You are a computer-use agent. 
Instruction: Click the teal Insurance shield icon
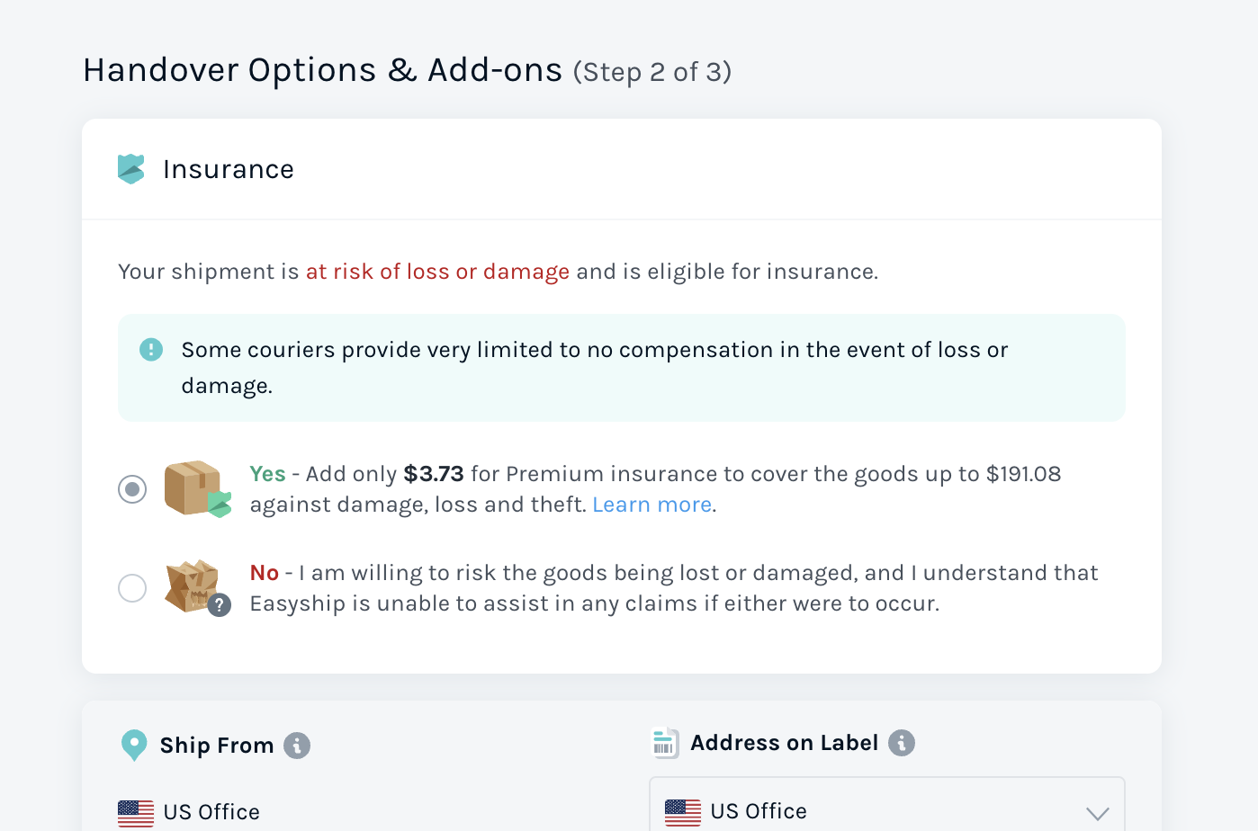point(130,168)
